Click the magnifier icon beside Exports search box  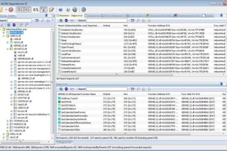point(138,89)
